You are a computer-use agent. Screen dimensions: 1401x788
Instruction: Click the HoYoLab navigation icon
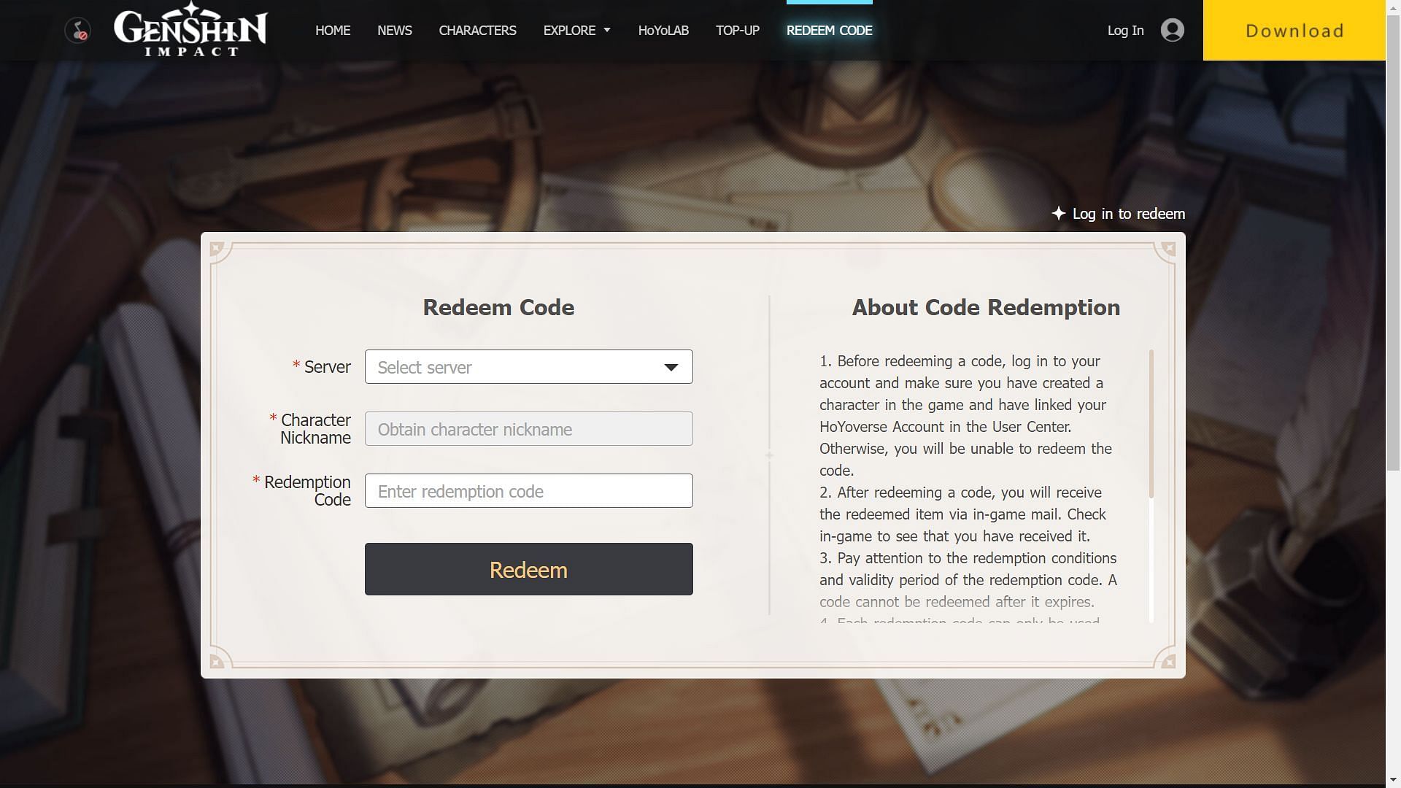coord(664,30)
